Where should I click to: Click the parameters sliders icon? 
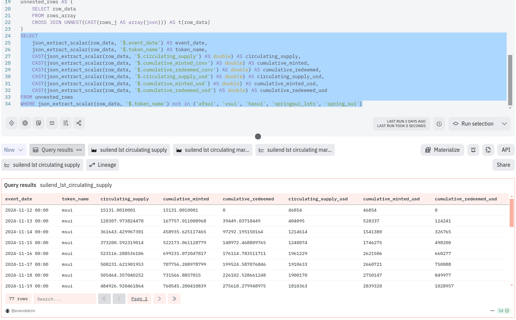tap(66, 123)
